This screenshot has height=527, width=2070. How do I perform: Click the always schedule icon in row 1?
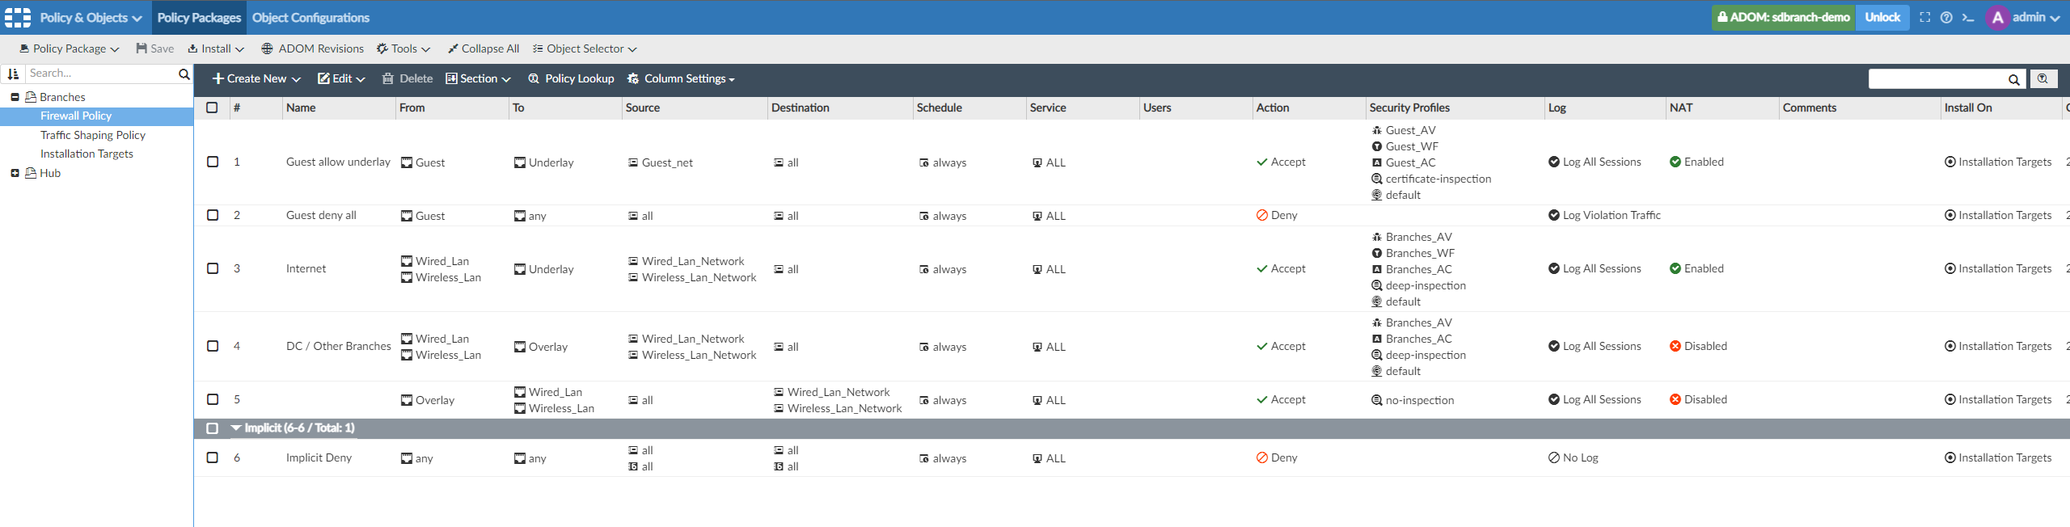(x=924, y=162)
